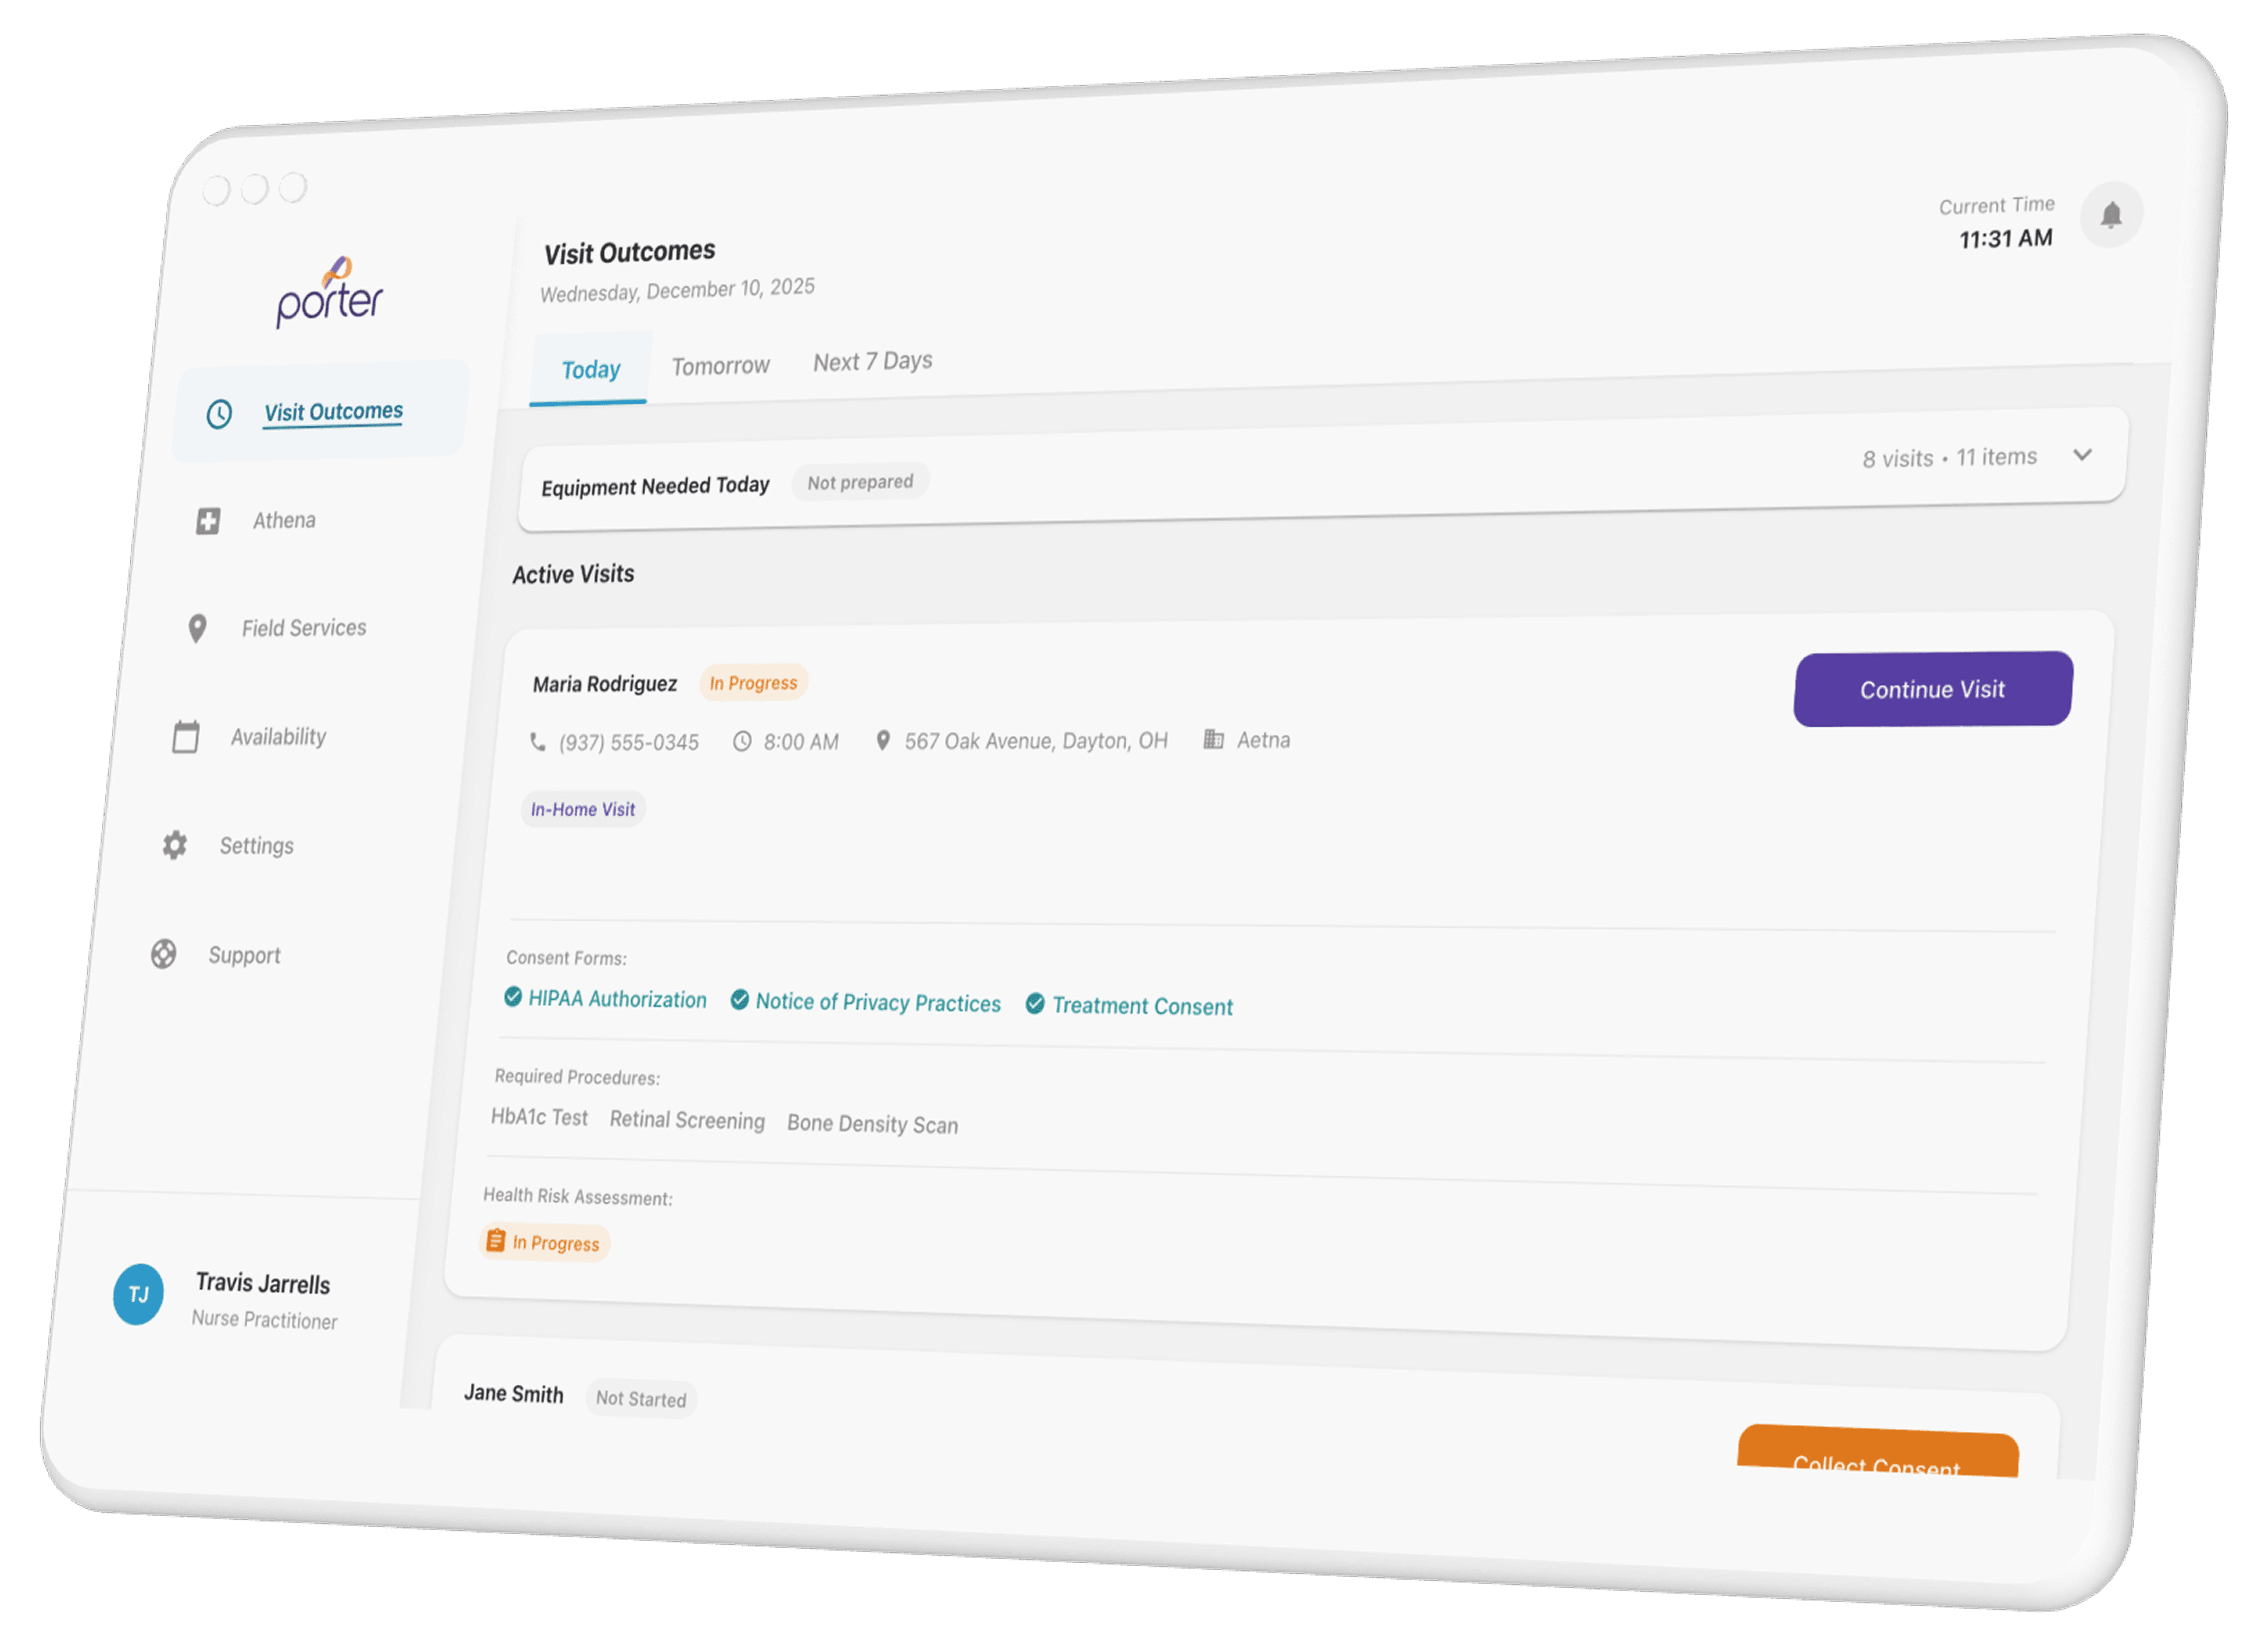The height and width of the screenshot is (1641, 2268).
Task: Select the In-Home Visit tag
Action: point(583,809)
